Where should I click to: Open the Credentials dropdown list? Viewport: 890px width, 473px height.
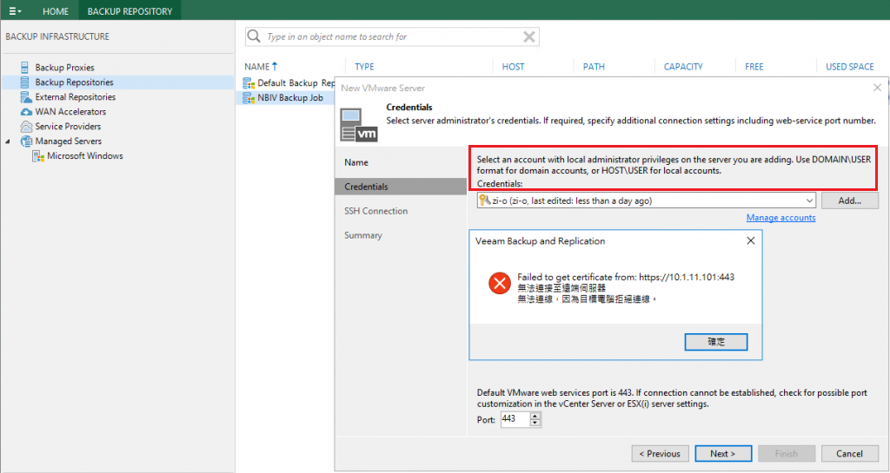point(809,200)
